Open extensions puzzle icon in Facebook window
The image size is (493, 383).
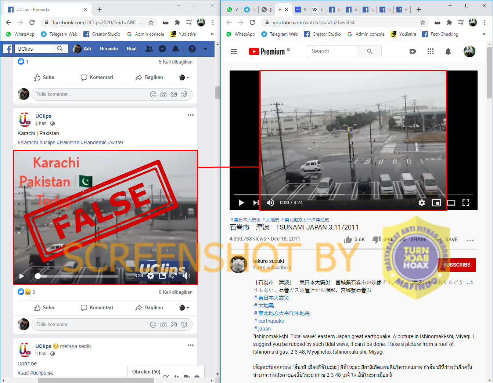(x=177, y=22)
